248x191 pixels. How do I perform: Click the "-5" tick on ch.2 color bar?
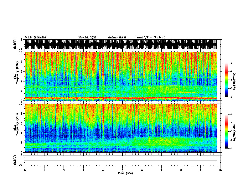pos(231,131)
